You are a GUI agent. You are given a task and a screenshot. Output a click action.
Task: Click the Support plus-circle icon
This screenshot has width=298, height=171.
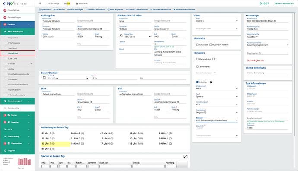[5, 150]
